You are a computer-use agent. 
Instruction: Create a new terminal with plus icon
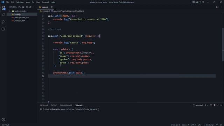[x=205, y=105]
